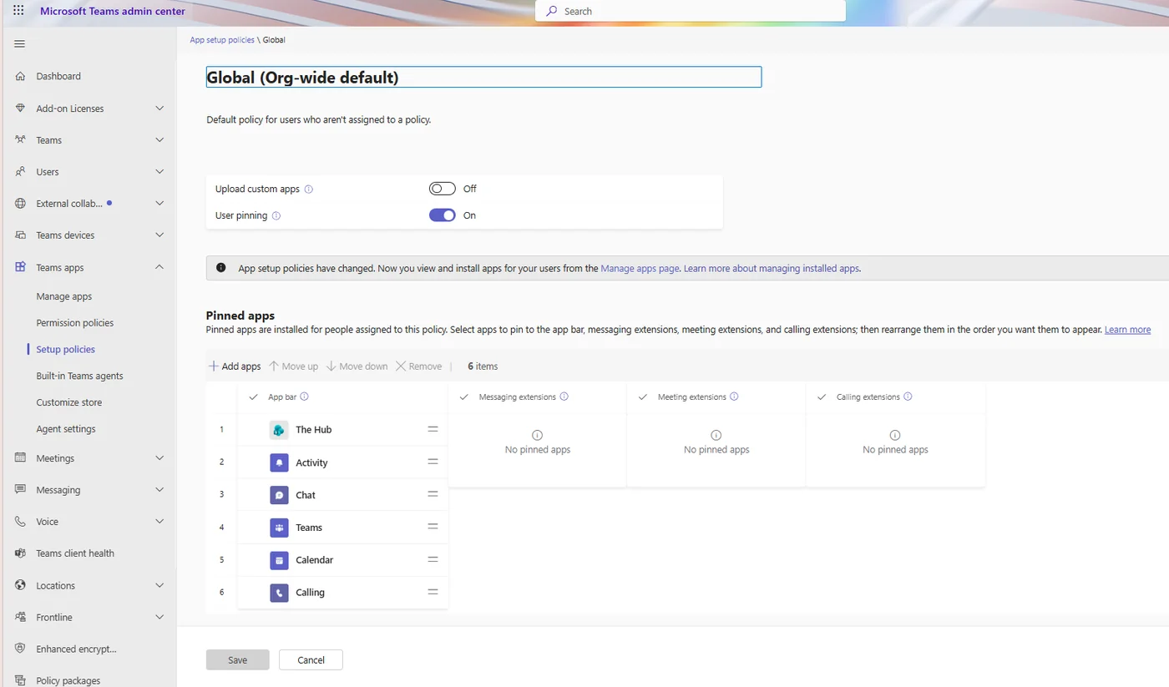Click The Hub app icon

coord(279,430)
